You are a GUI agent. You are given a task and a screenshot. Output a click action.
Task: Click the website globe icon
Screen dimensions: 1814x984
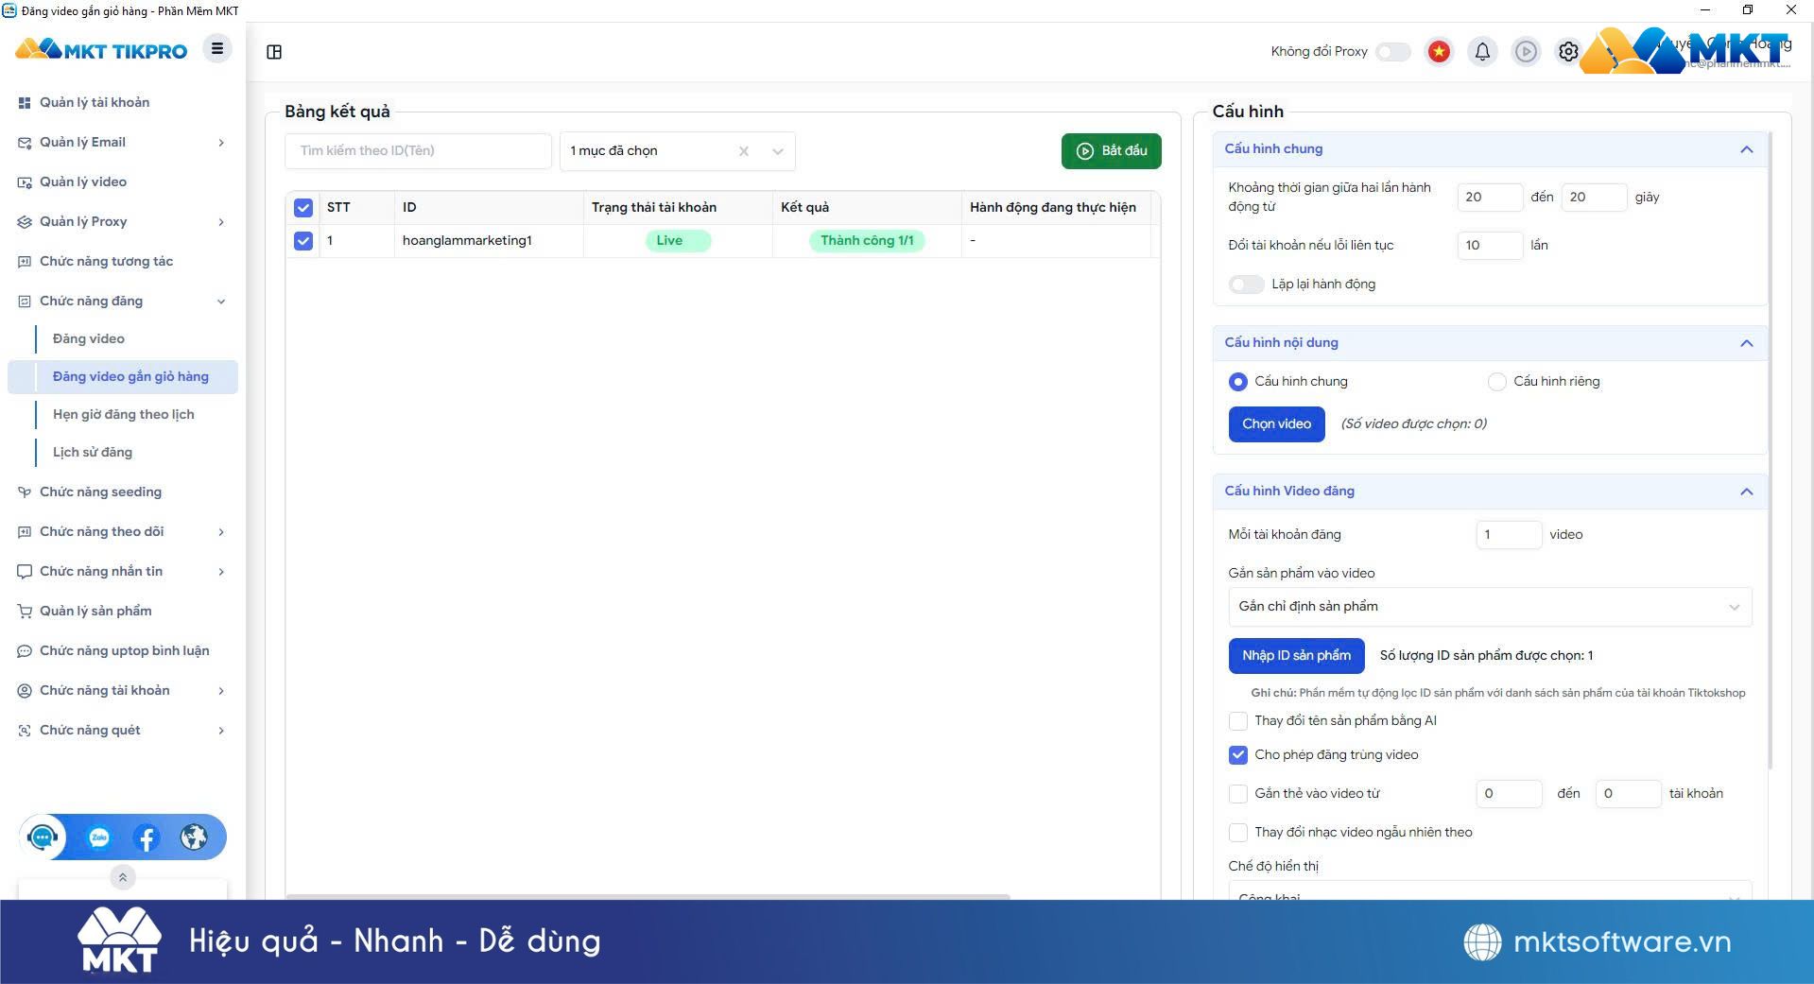point(194,837)
